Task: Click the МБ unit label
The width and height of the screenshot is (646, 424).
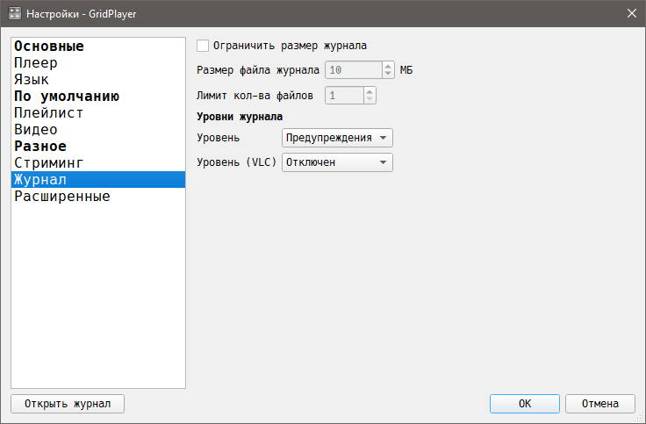Action: [x=406, y=70]
